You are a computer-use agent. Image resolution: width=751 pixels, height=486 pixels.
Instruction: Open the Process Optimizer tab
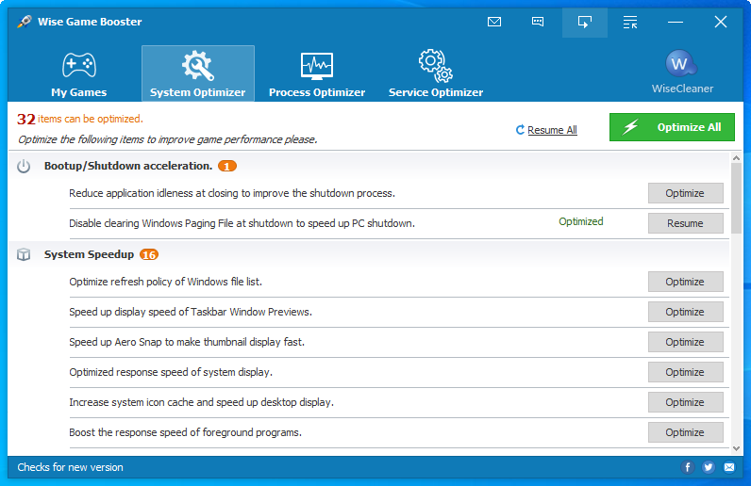[x=316, y=73]
